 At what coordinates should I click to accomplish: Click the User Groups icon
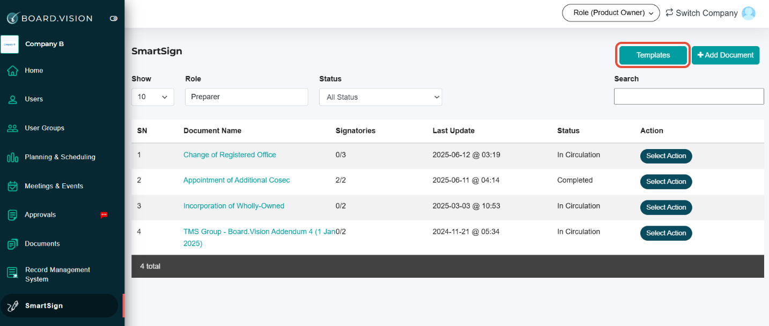[x=13, y=128]
